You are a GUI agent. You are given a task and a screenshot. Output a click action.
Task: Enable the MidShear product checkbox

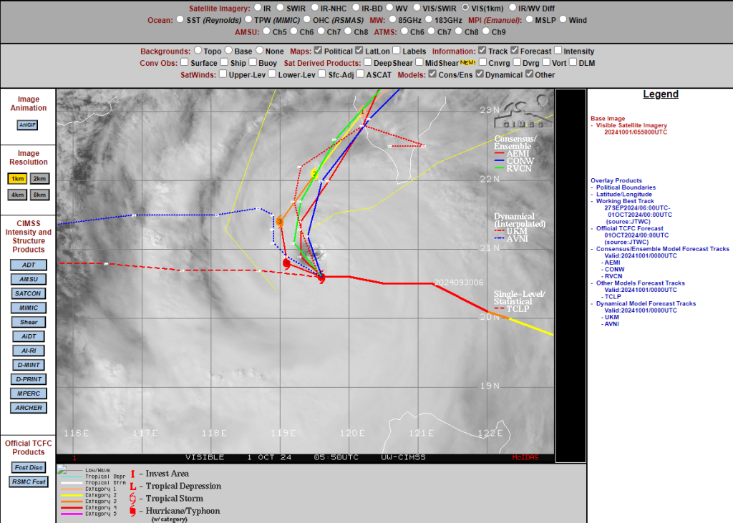[419, 62]
